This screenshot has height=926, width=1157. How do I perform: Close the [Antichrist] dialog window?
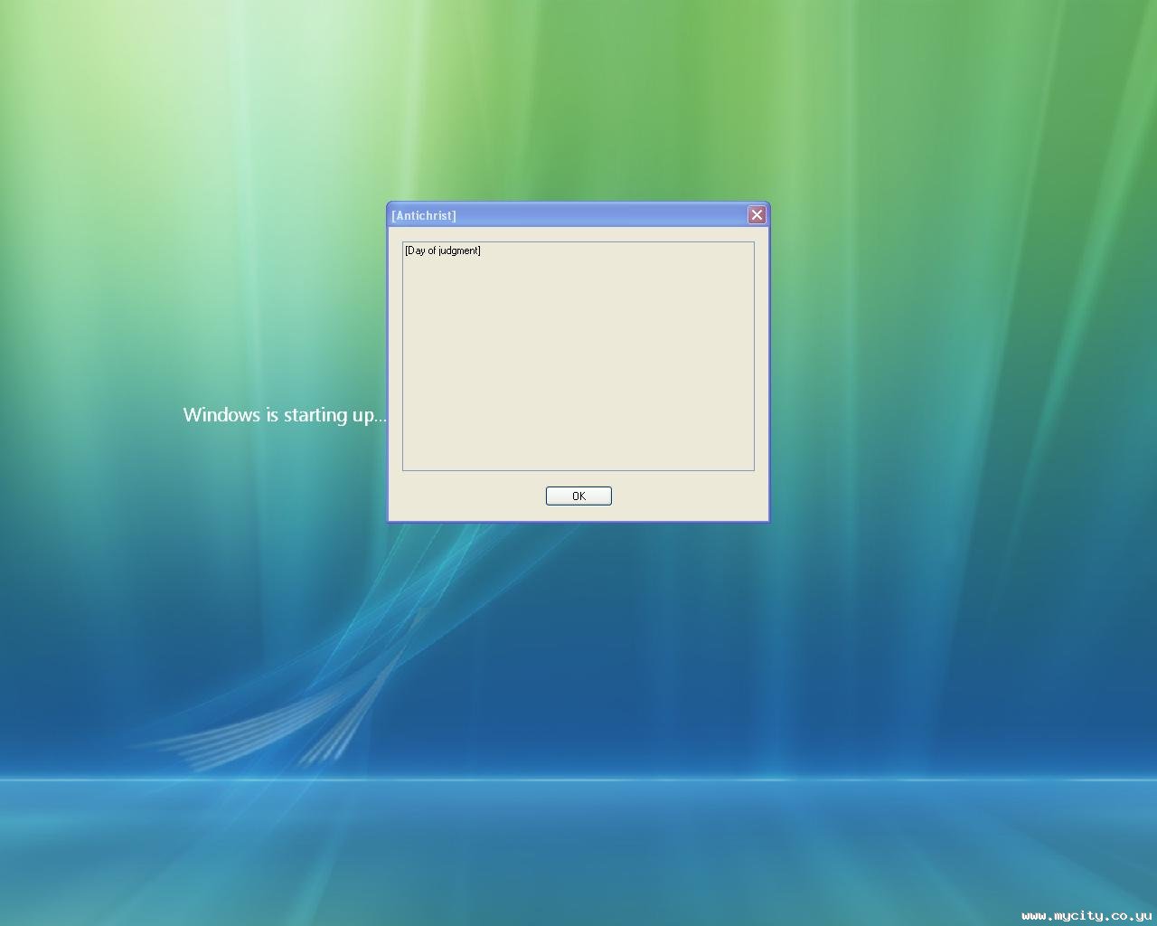click(x=757, y=214)
